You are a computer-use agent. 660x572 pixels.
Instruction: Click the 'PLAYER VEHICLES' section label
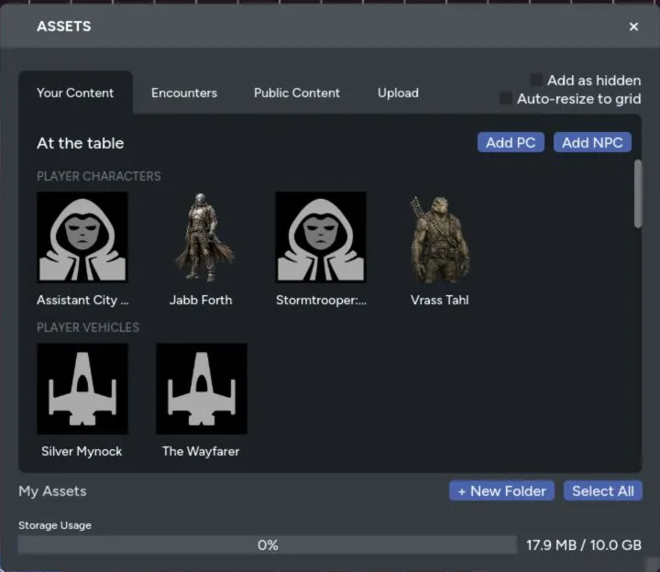88,327
